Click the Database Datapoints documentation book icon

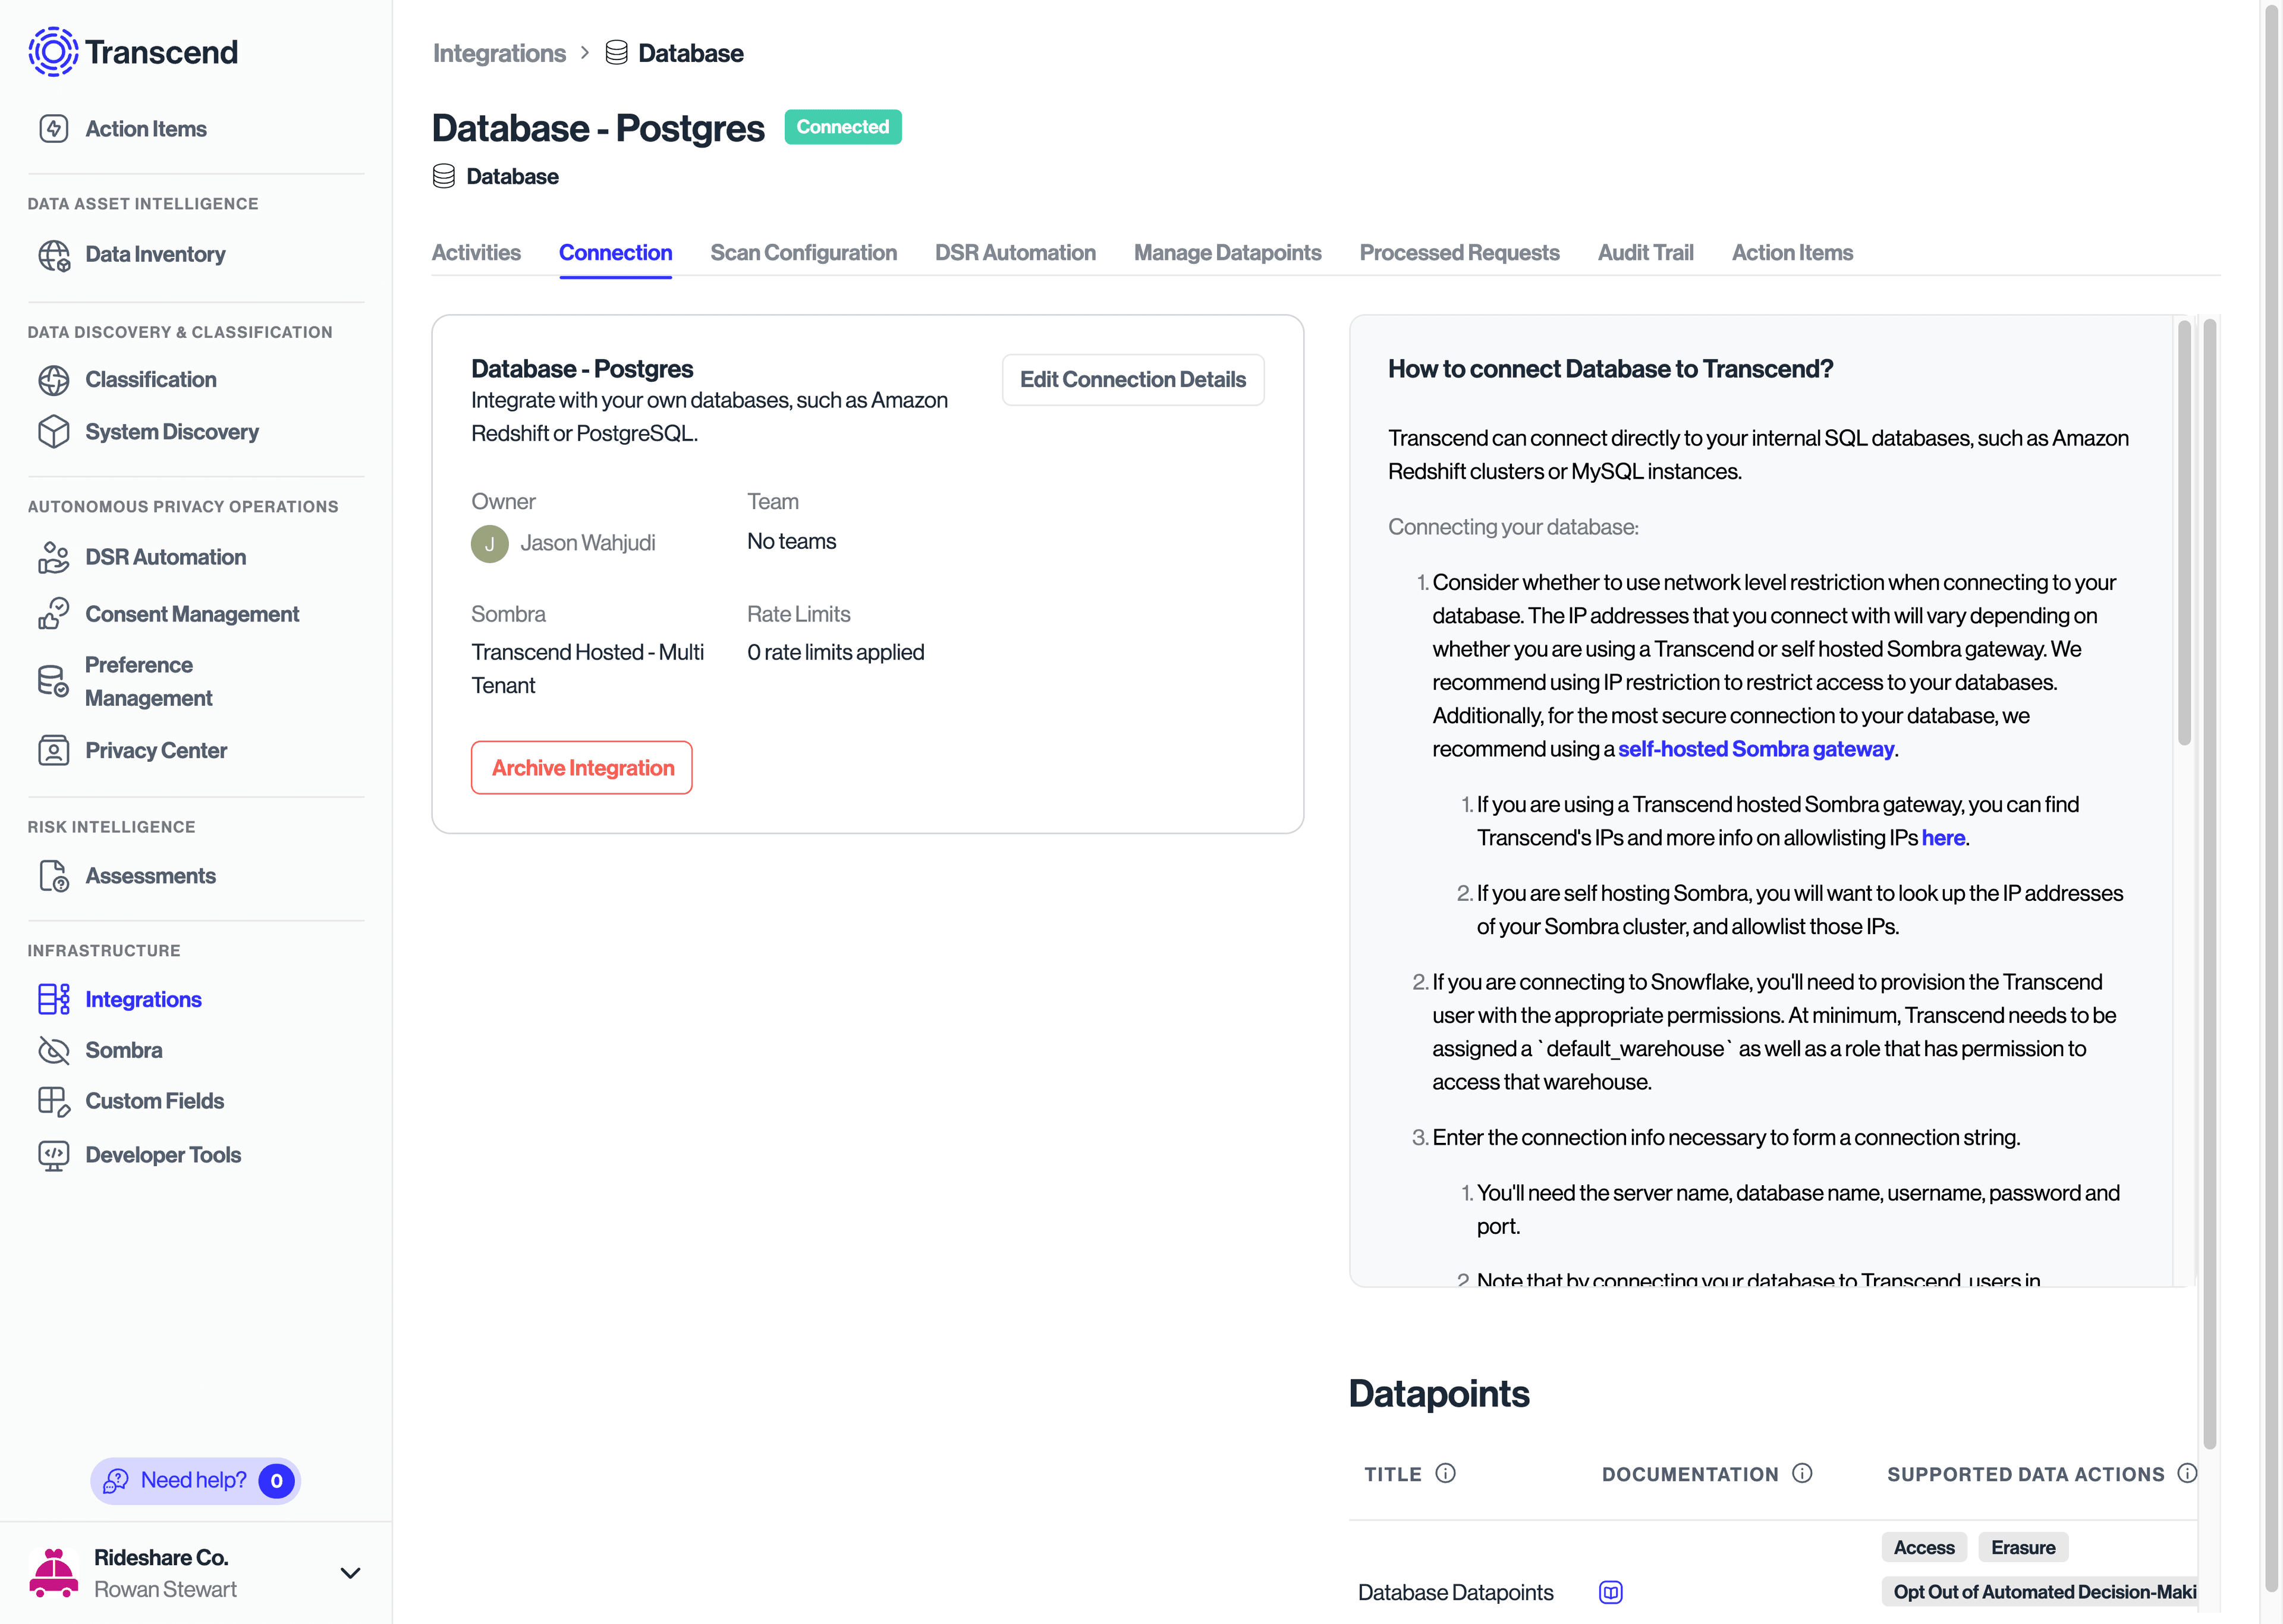tap(1611, 1592)
